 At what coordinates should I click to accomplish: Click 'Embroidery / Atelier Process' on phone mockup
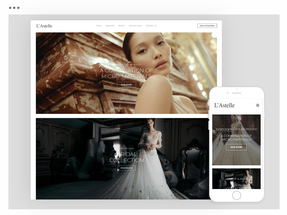tap(236, 129)
